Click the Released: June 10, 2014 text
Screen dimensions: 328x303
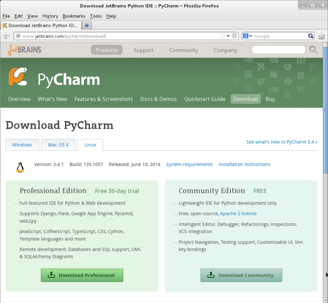click(134, 164)
